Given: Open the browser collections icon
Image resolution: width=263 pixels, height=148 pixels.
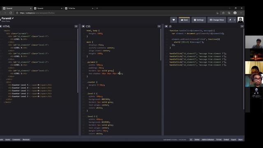Looking at the screenshot, I should [x=229, y=13].
